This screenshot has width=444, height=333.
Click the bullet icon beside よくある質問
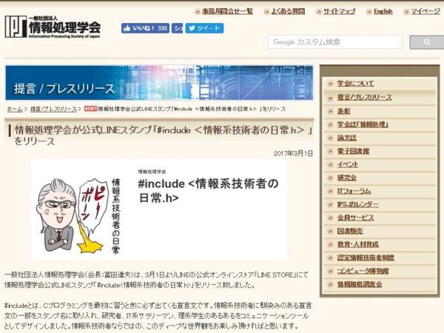(266, 12)
